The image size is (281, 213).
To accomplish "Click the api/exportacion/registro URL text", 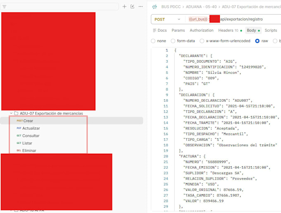I will pyautogui.click(x=241, y=19).
